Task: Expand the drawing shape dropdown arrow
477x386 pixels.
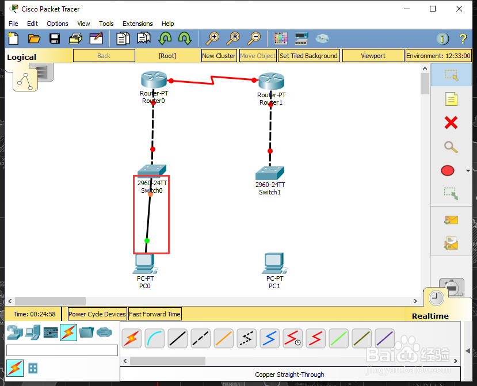Action: 468,171
